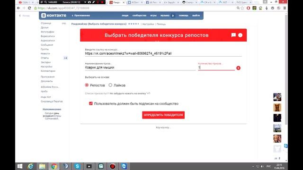303x170 pixels.
Task: Reload the page with the refresh icon
Action: [x=29, y=8]
